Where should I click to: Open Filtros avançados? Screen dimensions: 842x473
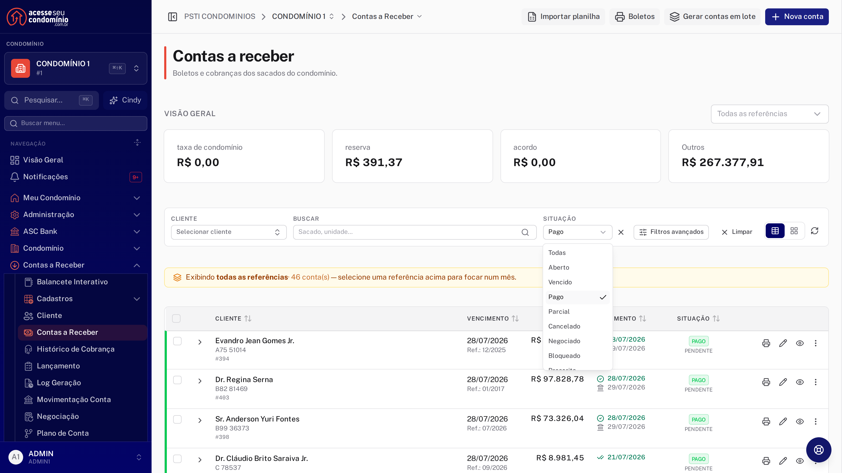(671, 232)
